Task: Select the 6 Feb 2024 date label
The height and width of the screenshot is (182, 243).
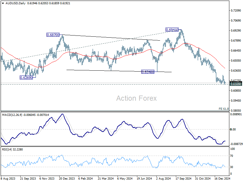Action: tap(86, 178)
